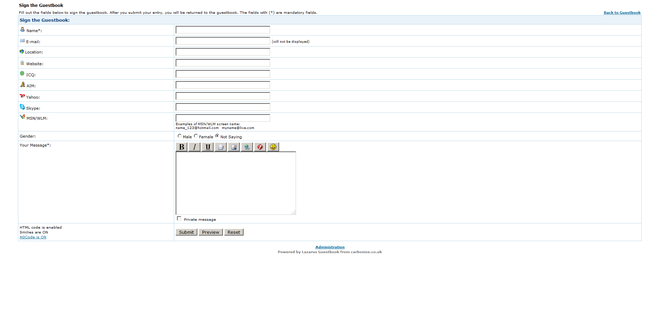Open the AGCode is ON link

click(x=33, y=237)
